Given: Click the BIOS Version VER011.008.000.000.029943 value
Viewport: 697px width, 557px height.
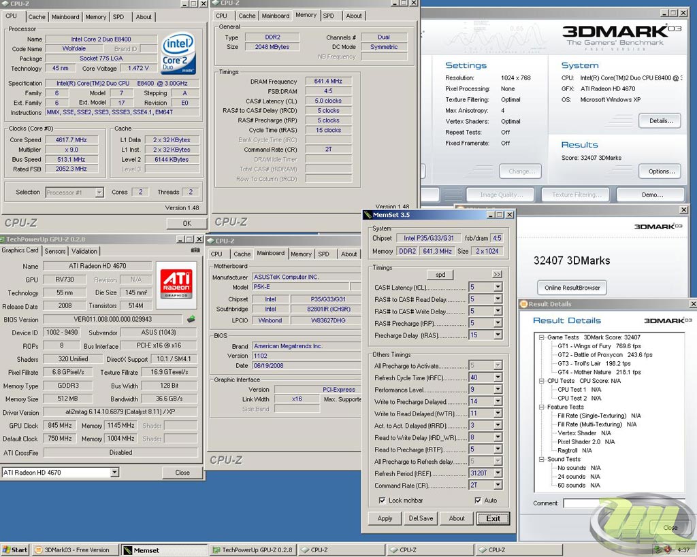Looking at the screenshot, I should tap(113, 320).
